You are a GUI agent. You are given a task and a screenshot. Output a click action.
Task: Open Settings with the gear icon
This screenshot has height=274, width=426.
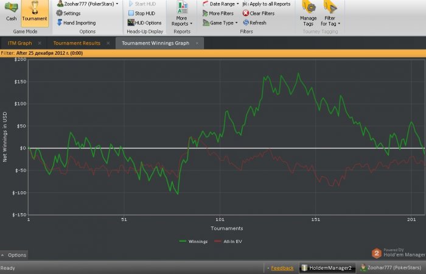tap(68, 13)
